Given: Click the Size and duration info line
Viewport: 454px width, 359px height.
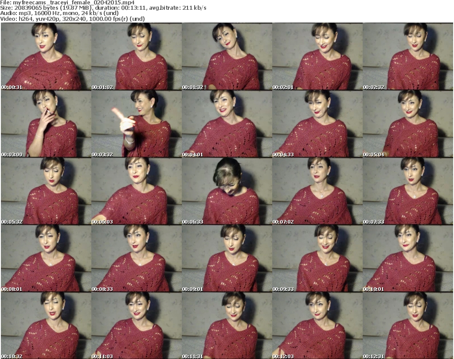Looking at the screenshot, I should (x=103, y=8).
